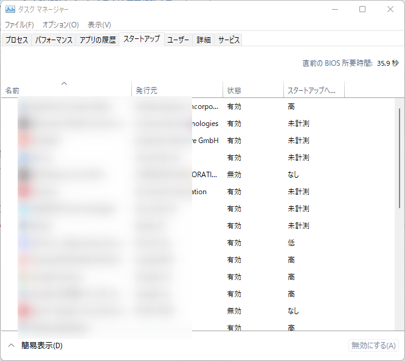The width and height of the screenshot is (405, 361).
Task: Open the 表示(V) menu
Action: point(99,25)
